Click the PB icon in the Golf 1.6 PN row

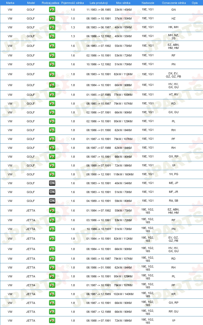tap(52, 64)
